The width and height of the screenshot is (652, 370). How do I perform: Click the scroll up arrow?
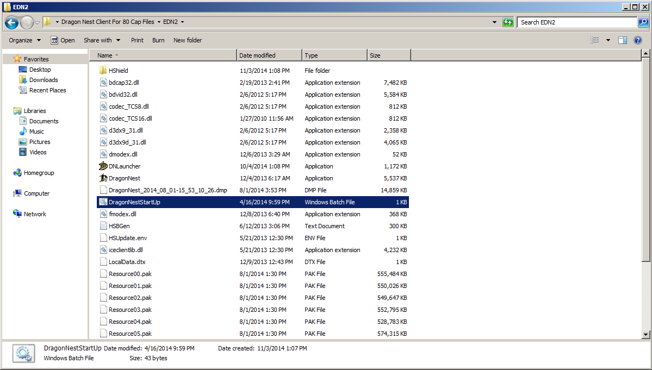(x=645, y=53)
